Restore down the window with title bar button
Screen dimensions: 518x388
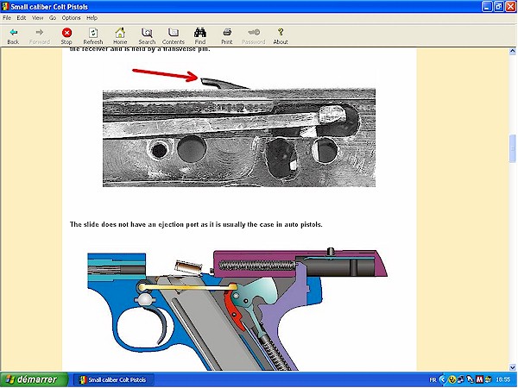tap(499, 7)
